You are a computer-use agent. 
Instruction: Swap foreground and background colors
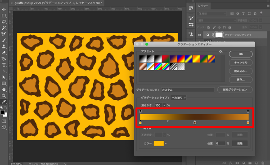[x=6, y=107]
